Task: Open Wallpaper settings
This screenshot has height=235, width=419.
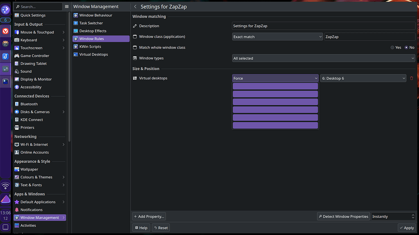Action: (x=40, y=169)
